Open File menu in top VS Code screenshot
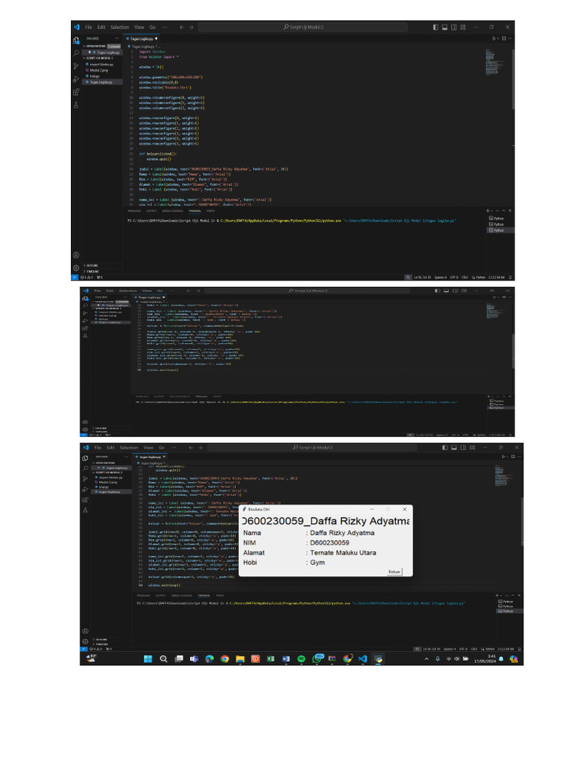 (89, 27)
